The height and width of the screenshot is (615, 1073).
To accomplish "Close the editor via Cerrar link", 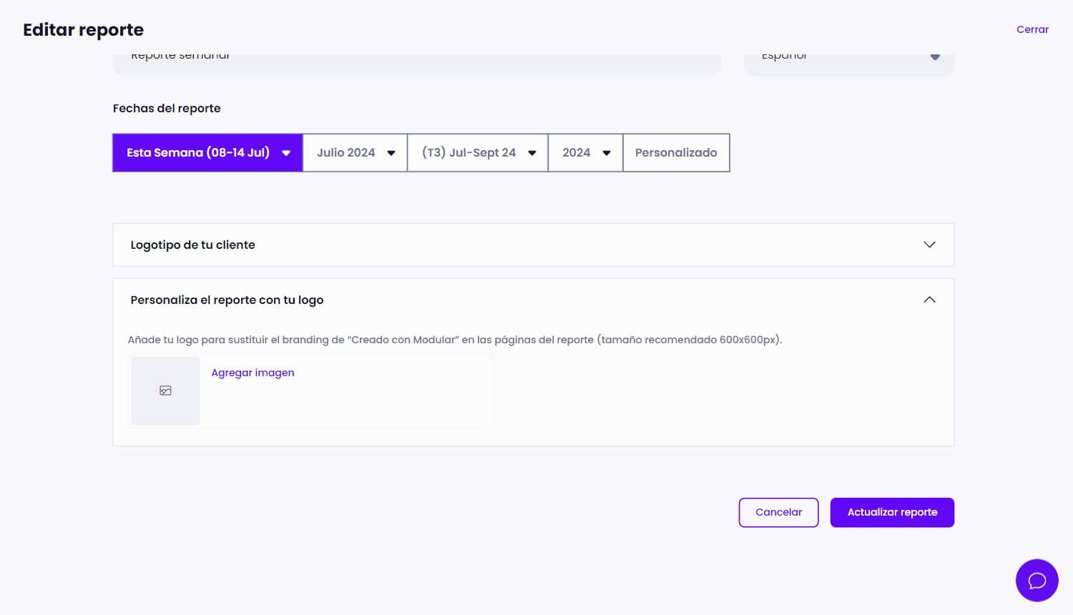I will pos(1032,29).
